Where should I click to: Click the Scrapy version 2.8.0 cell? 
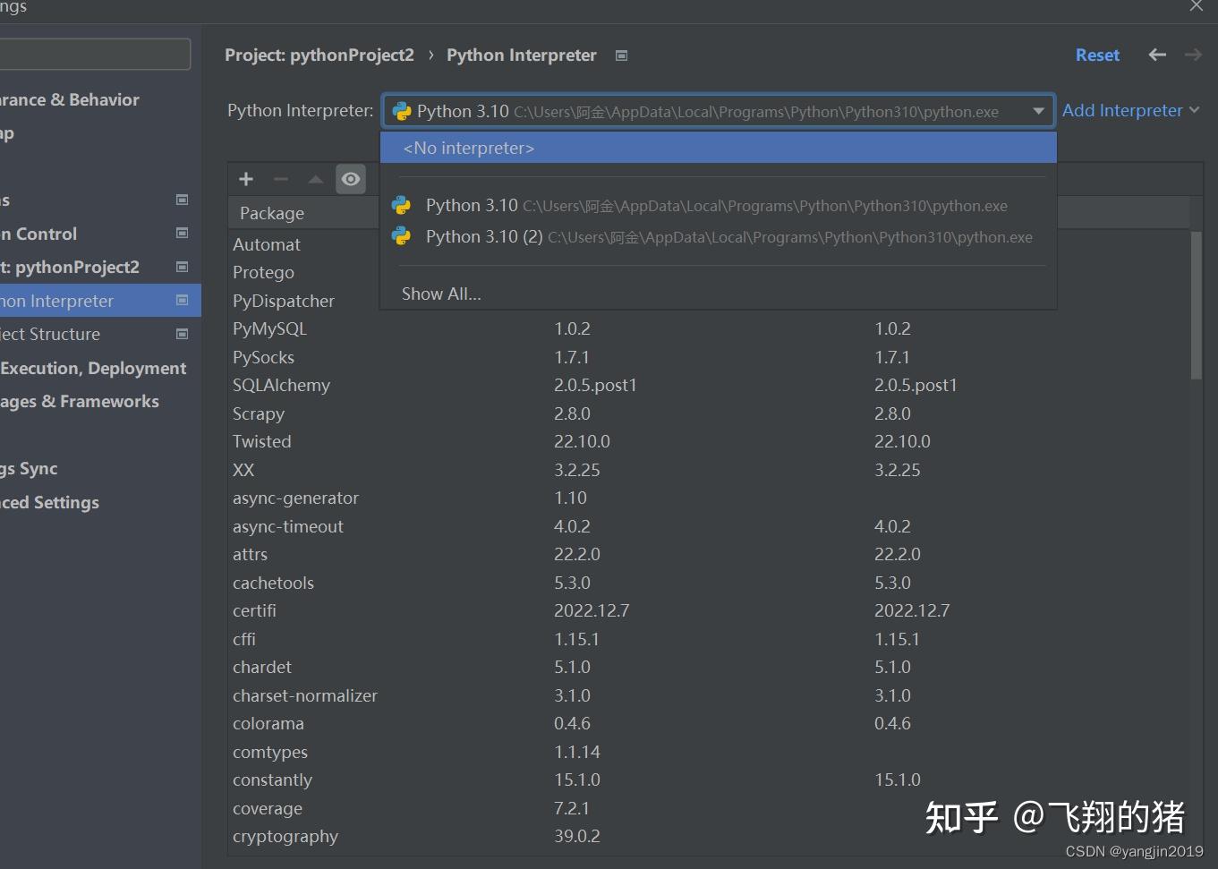[x=572, y=413]
